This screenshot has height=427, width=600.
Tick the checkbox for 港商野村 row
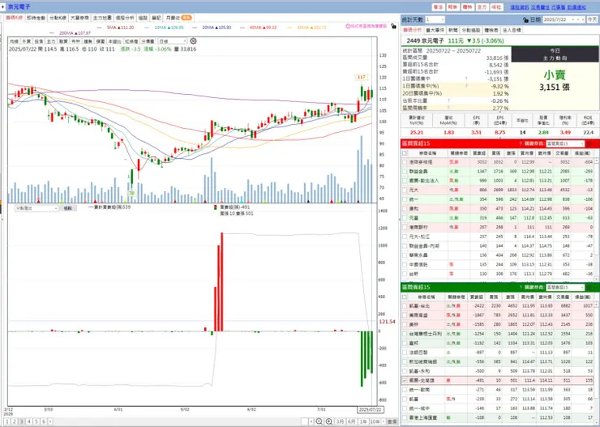[405, 227]
